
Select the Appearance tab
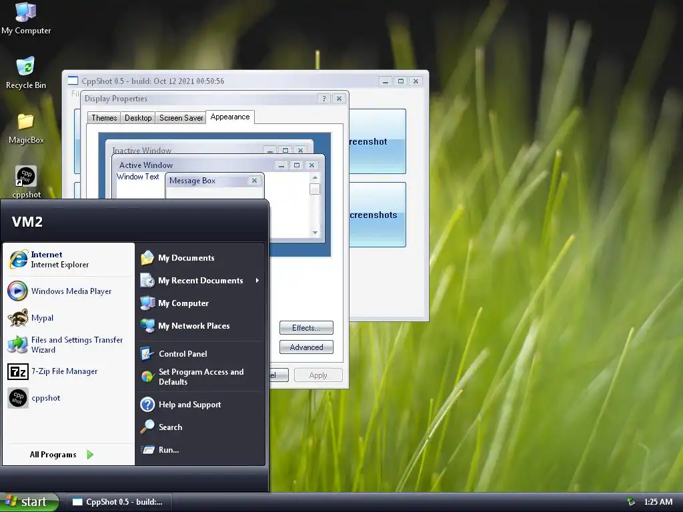coord(230,117)
